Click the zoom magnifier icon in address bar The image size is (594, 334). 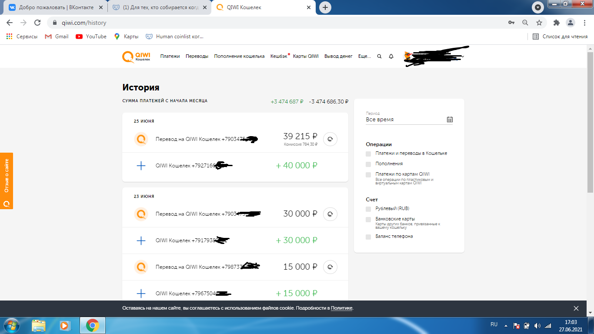[x=525, y=23]
